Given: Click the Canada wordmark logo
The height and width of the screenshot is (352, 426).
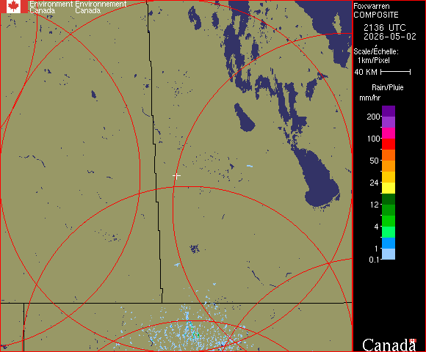Looking at the screenshot, I should 389,345.
